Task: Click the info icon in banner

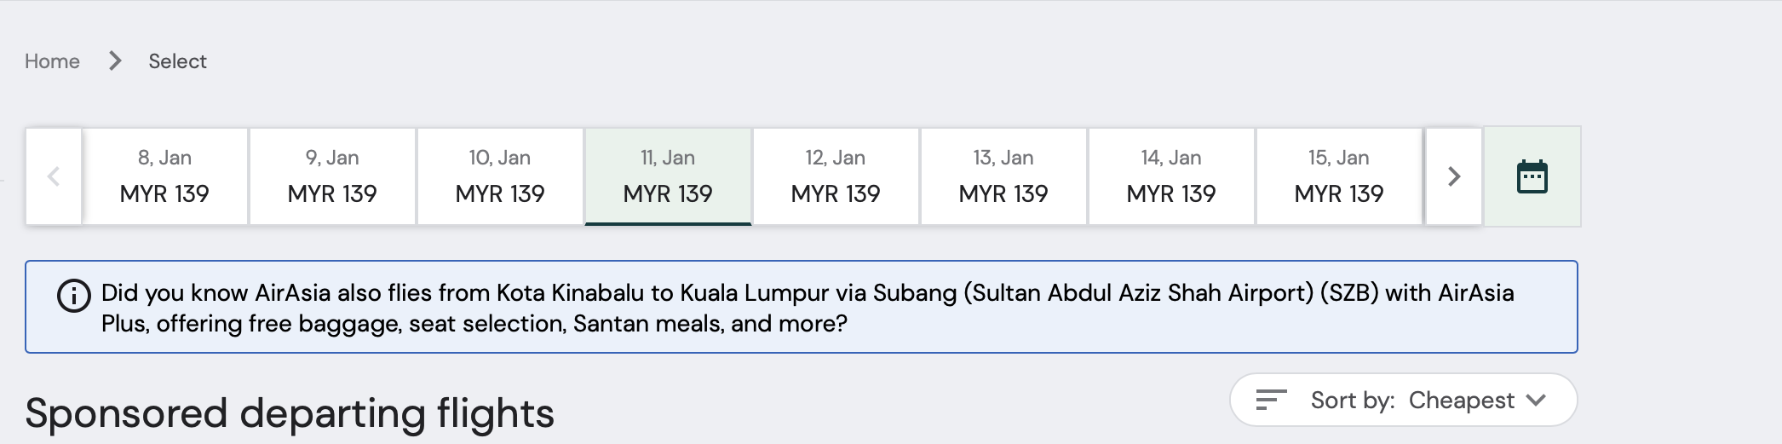Action: (x=74, y=296)
